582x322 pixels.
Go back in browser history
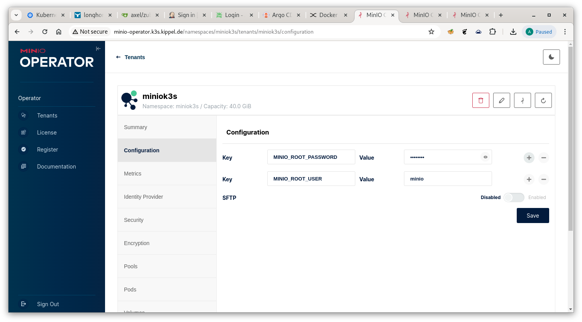(x=17, y=32)
